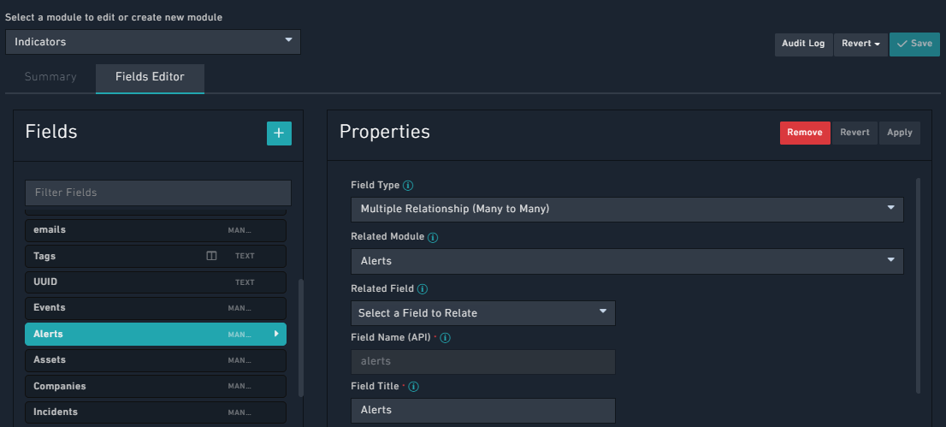Switch to the Summary tab
946x427 pixels.
pos(50,77)
